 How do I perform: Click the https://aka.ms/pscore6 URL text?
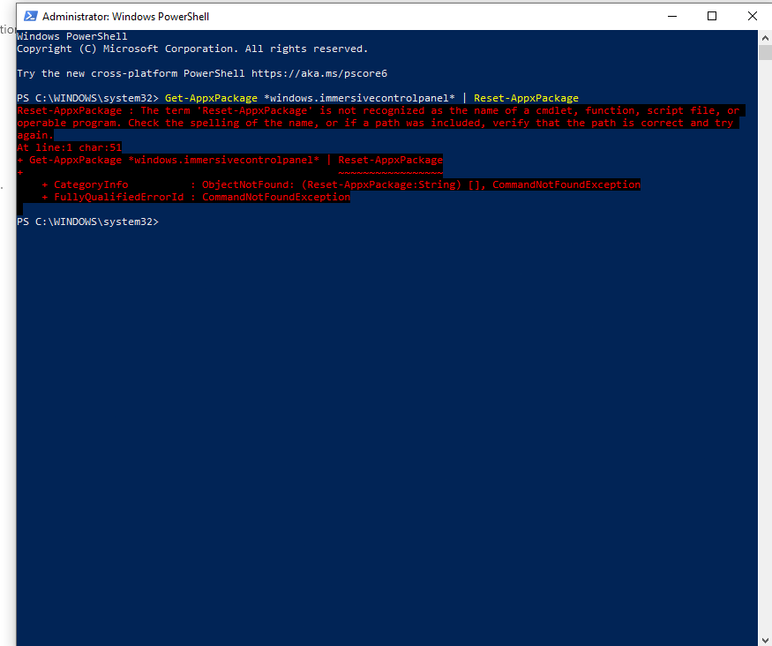(319, 73)
